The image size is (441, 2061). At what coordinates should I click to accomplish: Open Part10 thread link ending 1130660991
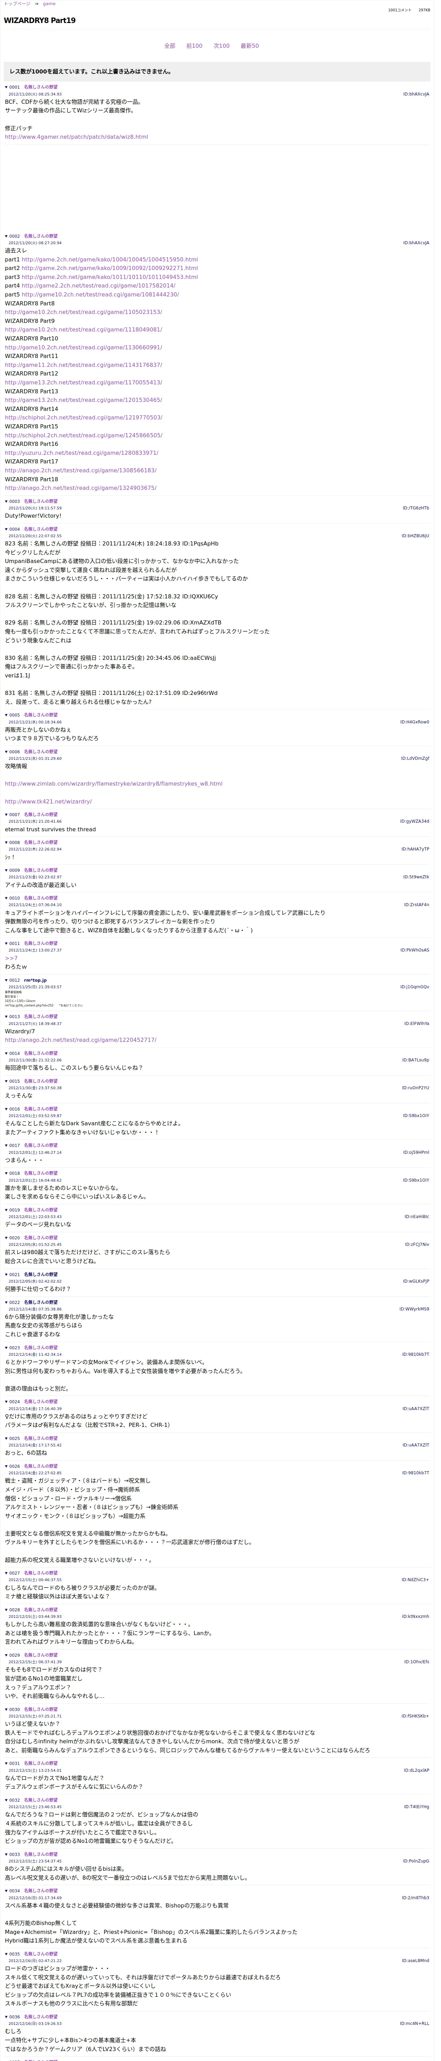click(x=83, y=347)
